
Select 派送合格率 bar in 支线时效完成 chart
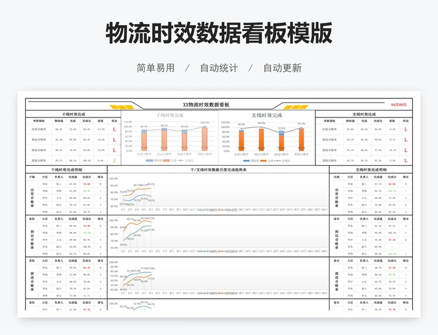click(x=281, y=141)
